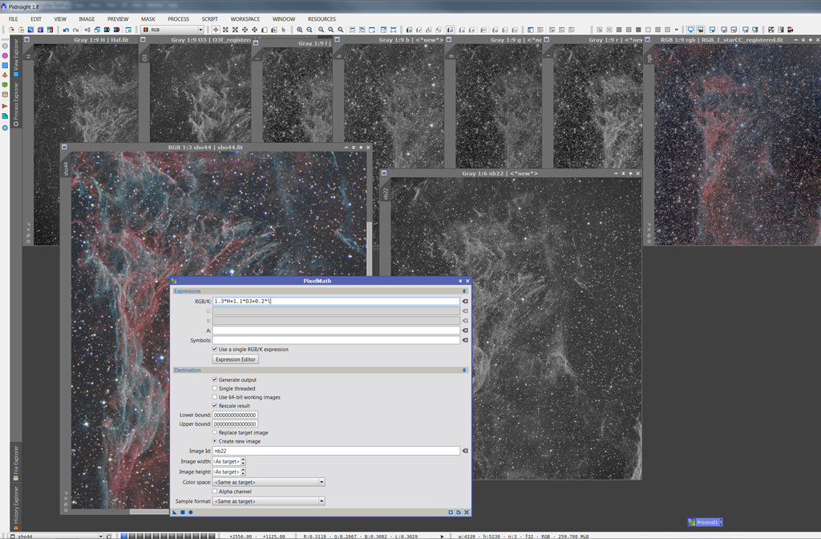Image resolution: width=821 pixels, height=539 pixels.
Task: Click the File Explorer side tab
Action: click(x=16, y=463)
